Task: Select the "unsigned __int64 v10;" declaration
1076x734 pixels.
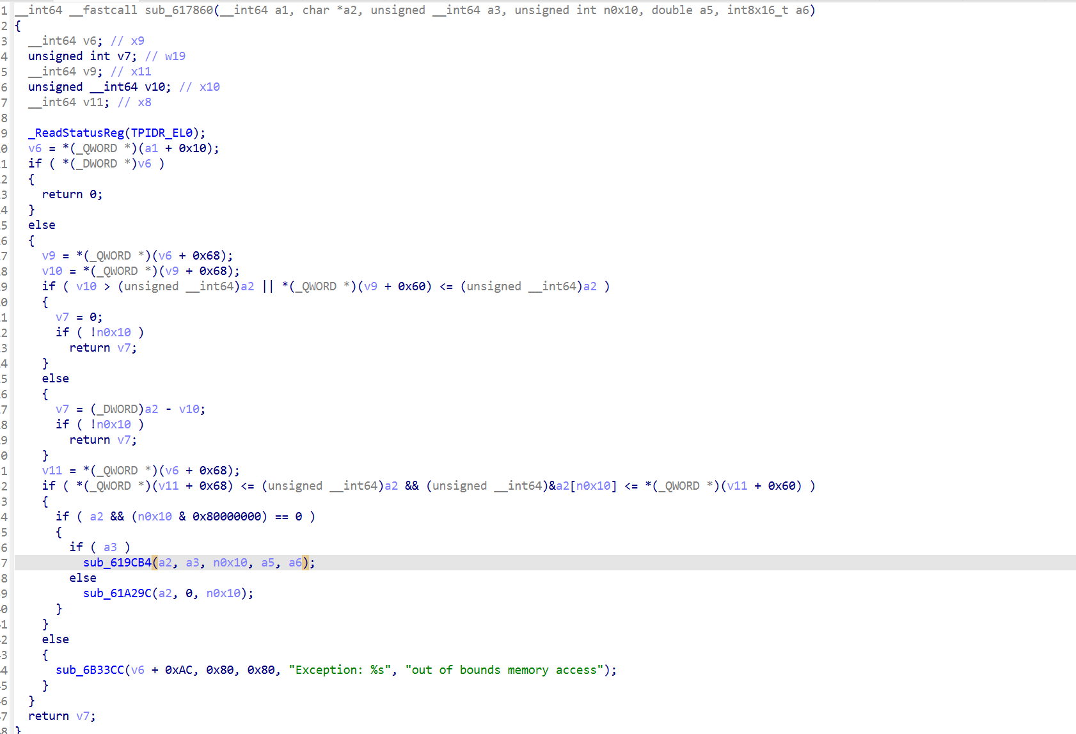Action: tap(100, 87)
